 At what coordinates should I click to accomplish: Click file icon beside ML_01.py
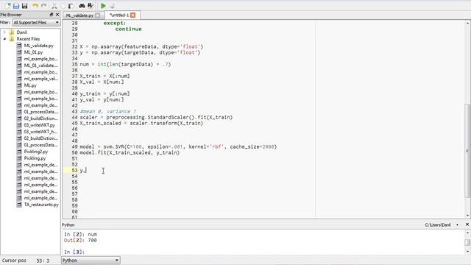20,52
